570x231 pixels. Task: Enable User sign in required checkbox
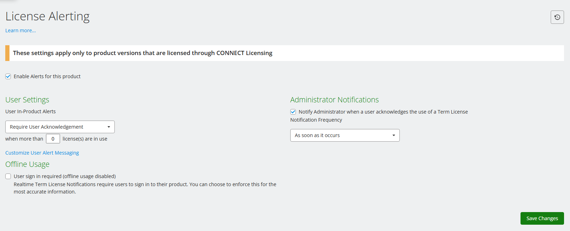[8, 176]
